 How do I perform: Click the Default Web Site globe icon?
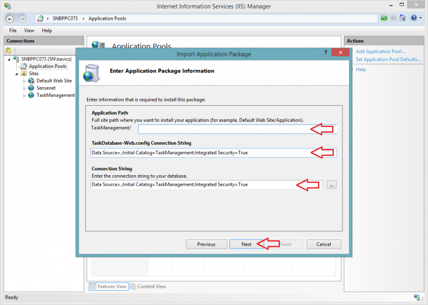click(x=32, y=81)
